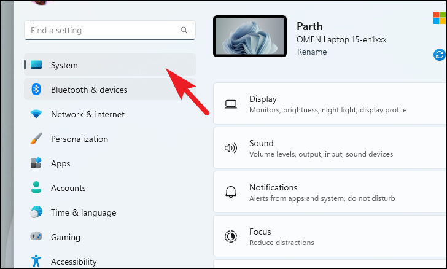Screen dimensions: 447x269
Task: Click the desktop wallpaper thumbnail
Action: point(250,36)
